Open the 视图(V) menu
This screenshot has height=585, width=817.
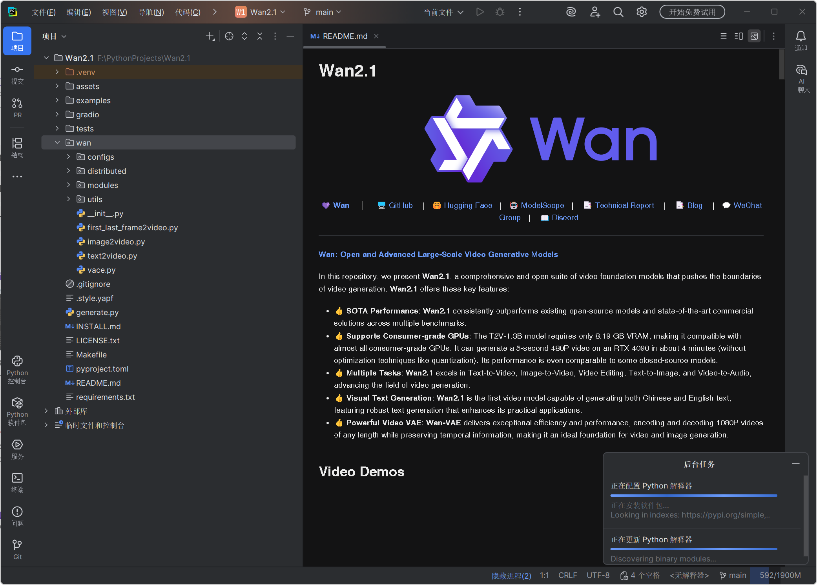tap(115, 12)
